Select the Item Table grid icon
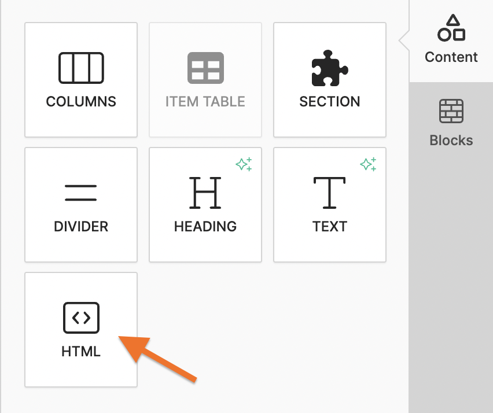The height and width of the screenshot is (413, 493). (x=205, y=68)
